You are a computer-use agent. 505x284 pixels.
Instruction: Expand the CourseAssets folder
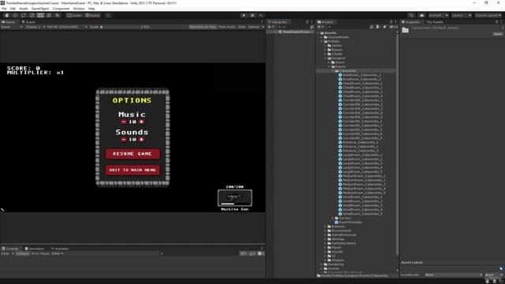tap(322, 37)
